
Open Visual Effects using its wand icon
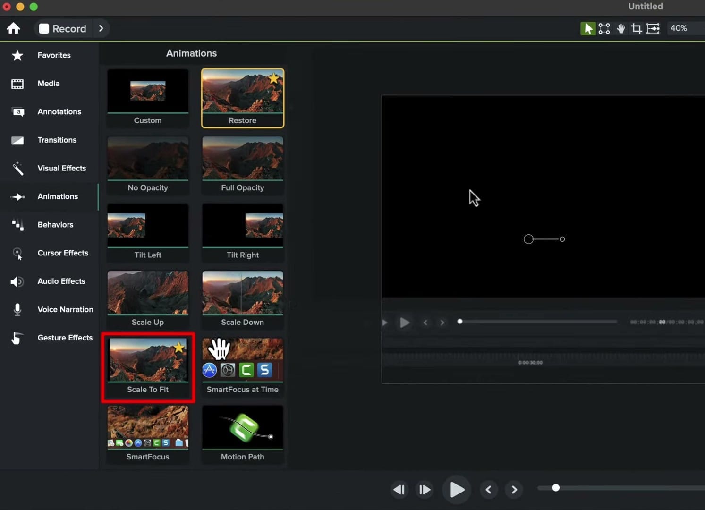click(x=17, y=168)
